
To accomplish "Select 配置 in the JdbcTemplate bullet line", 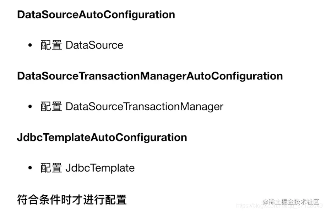I will click(51, 168).
